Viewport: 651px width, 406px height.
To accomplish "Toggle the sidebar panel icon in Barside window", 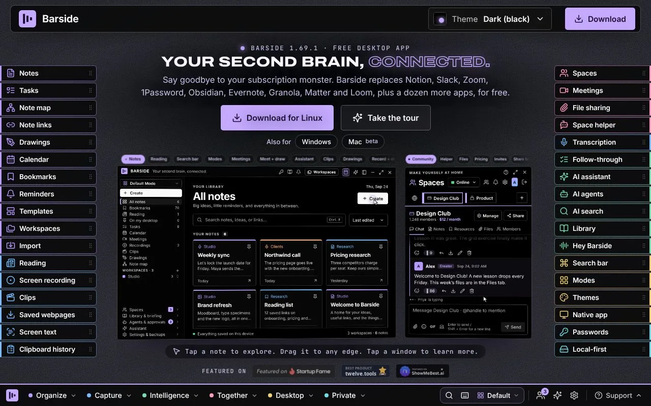I will coord(364,172).
